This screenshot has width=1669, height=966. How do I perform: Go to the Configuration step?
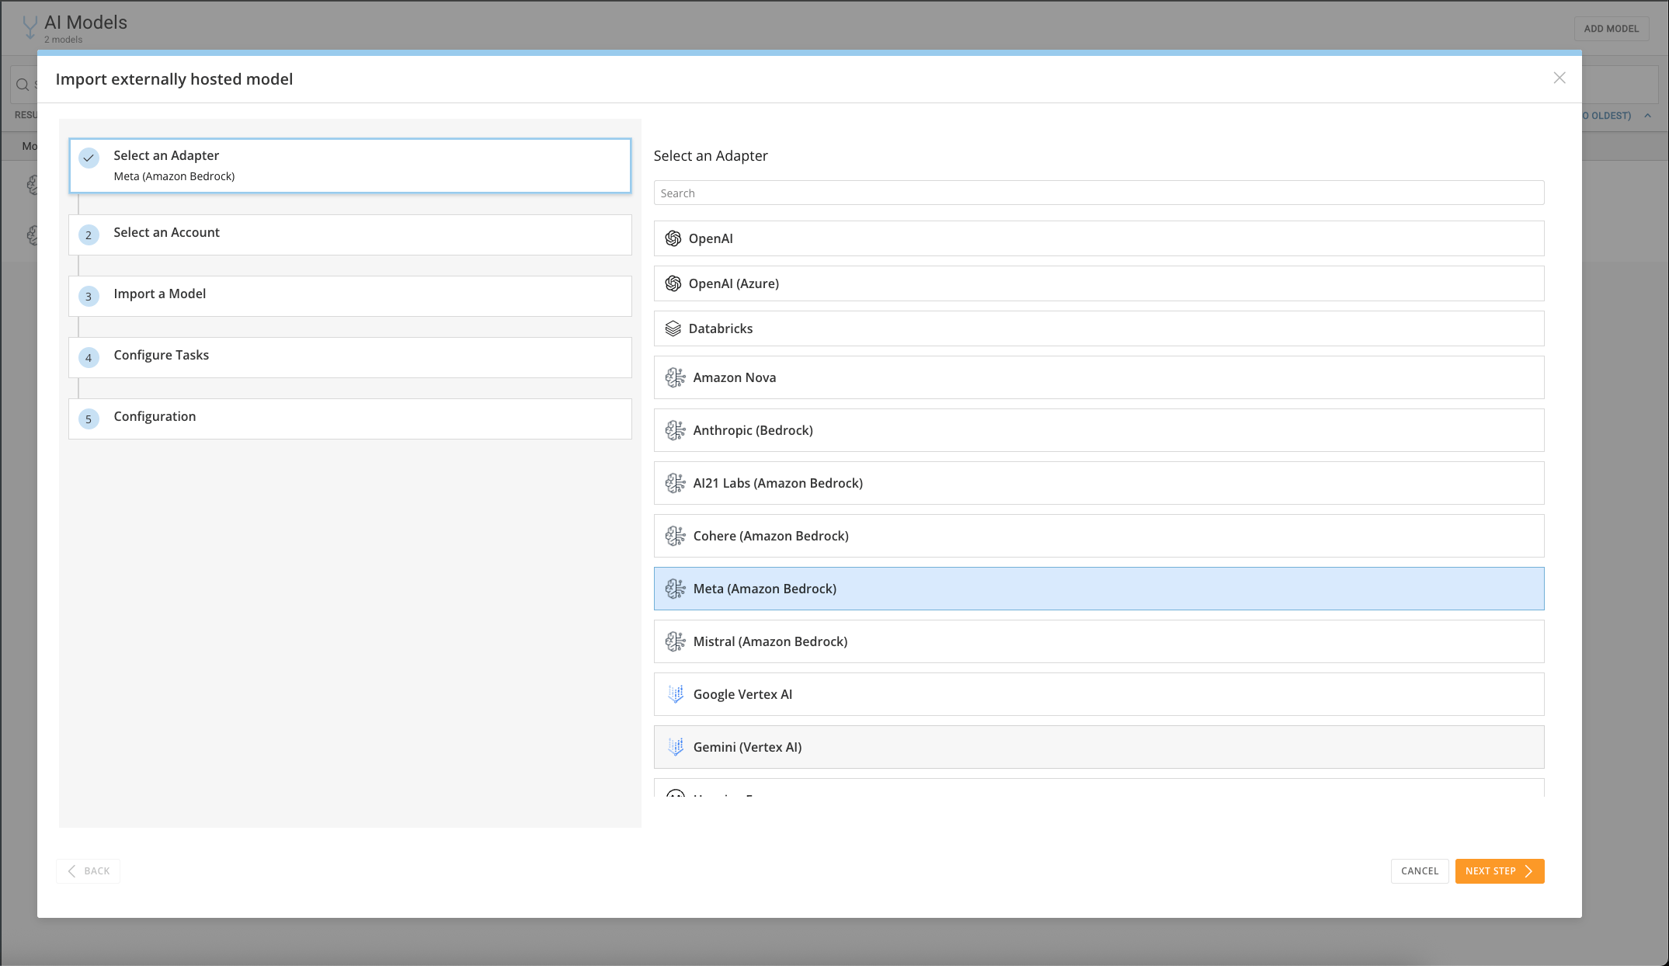(x=350, y=419)
